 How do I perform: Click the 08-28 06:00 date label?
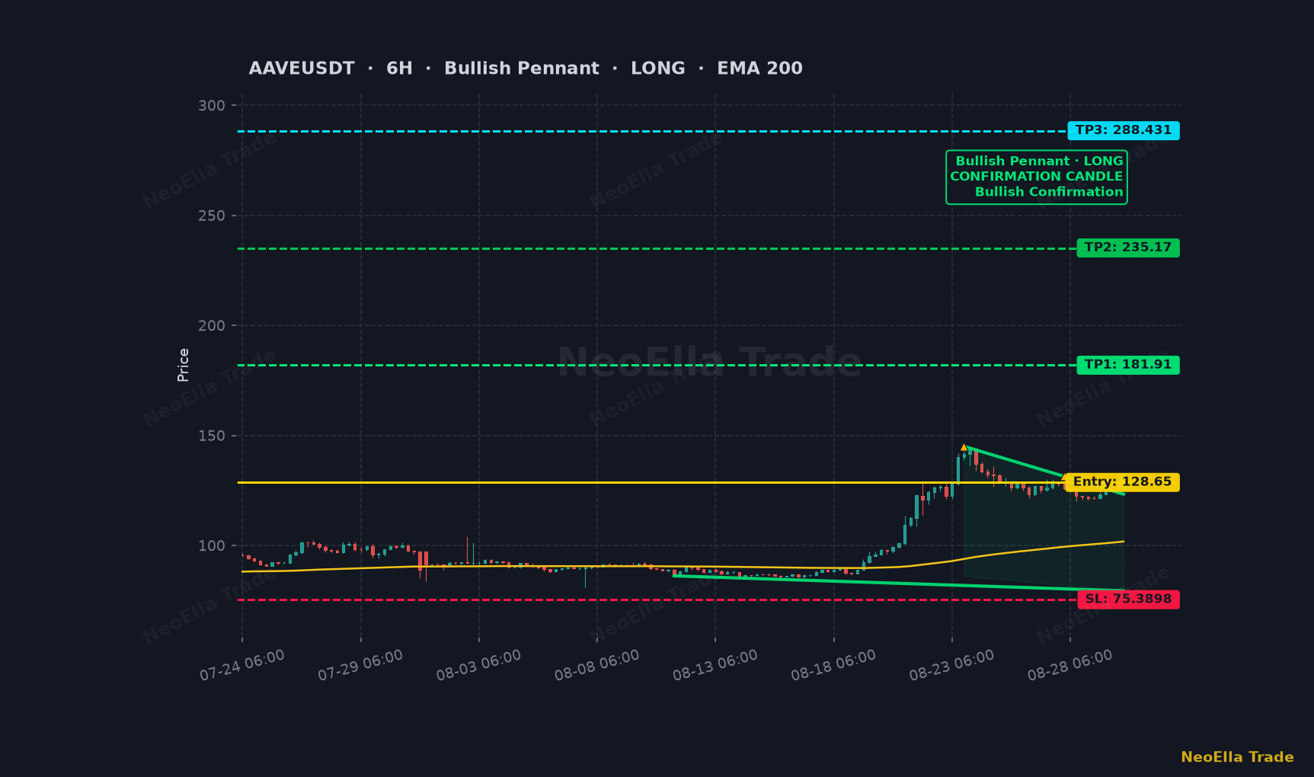(x=1070, y=665)
